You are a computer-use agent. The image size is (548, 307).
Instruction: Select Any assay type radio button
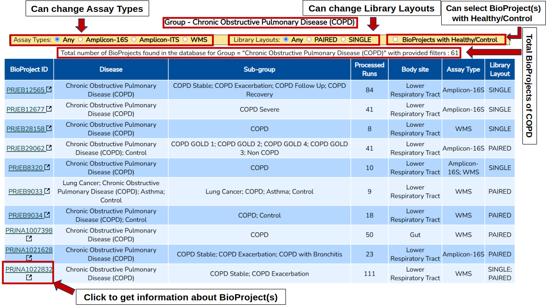tap(57, 39)
